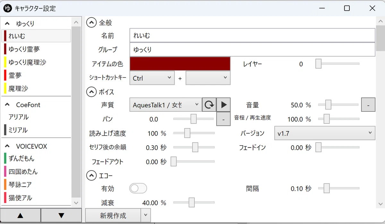Open the dropdown arrow beside 新規作成
This screenshot has height=224, width=385.
[x=146, y=215]
